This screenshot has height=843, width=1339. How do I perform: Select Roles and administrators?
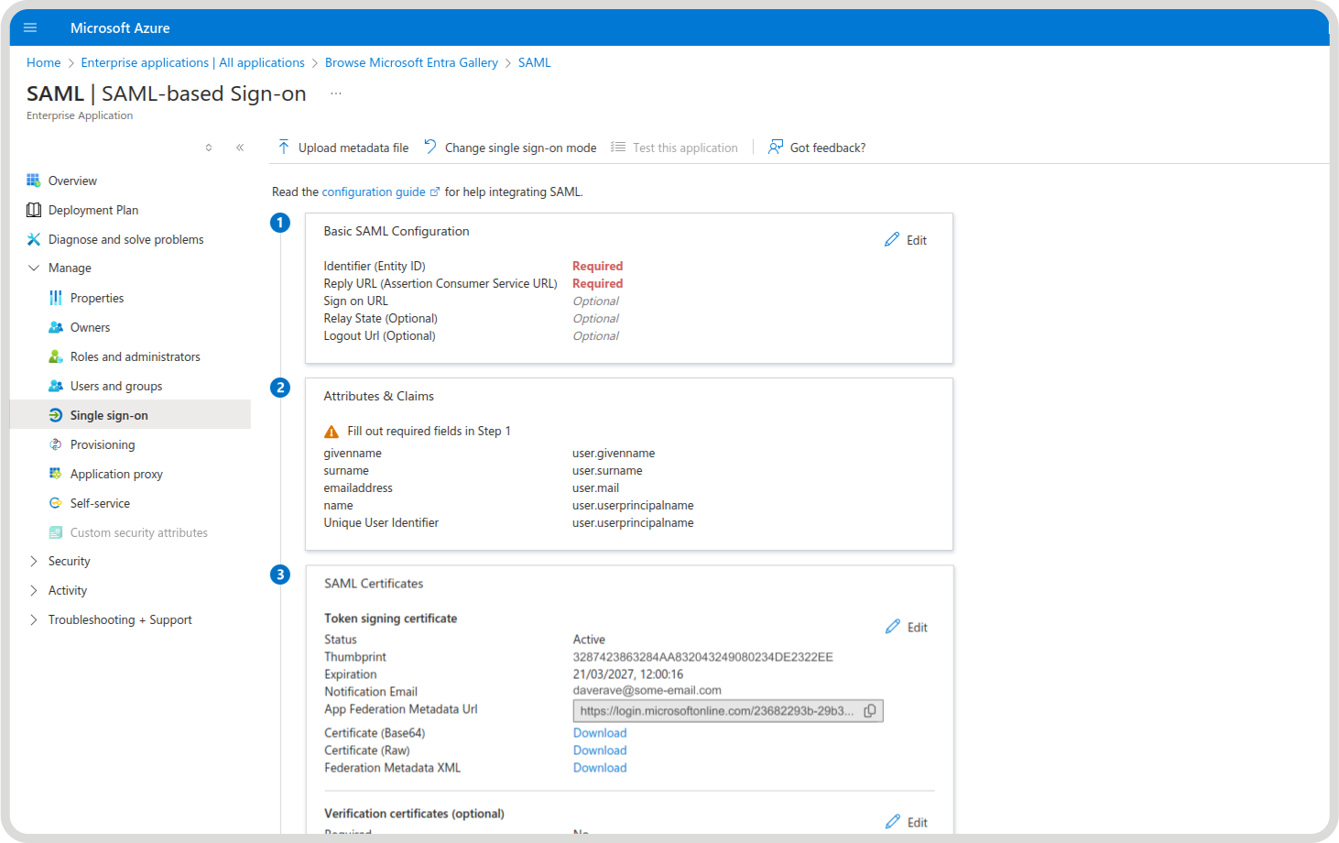point(136,356)
